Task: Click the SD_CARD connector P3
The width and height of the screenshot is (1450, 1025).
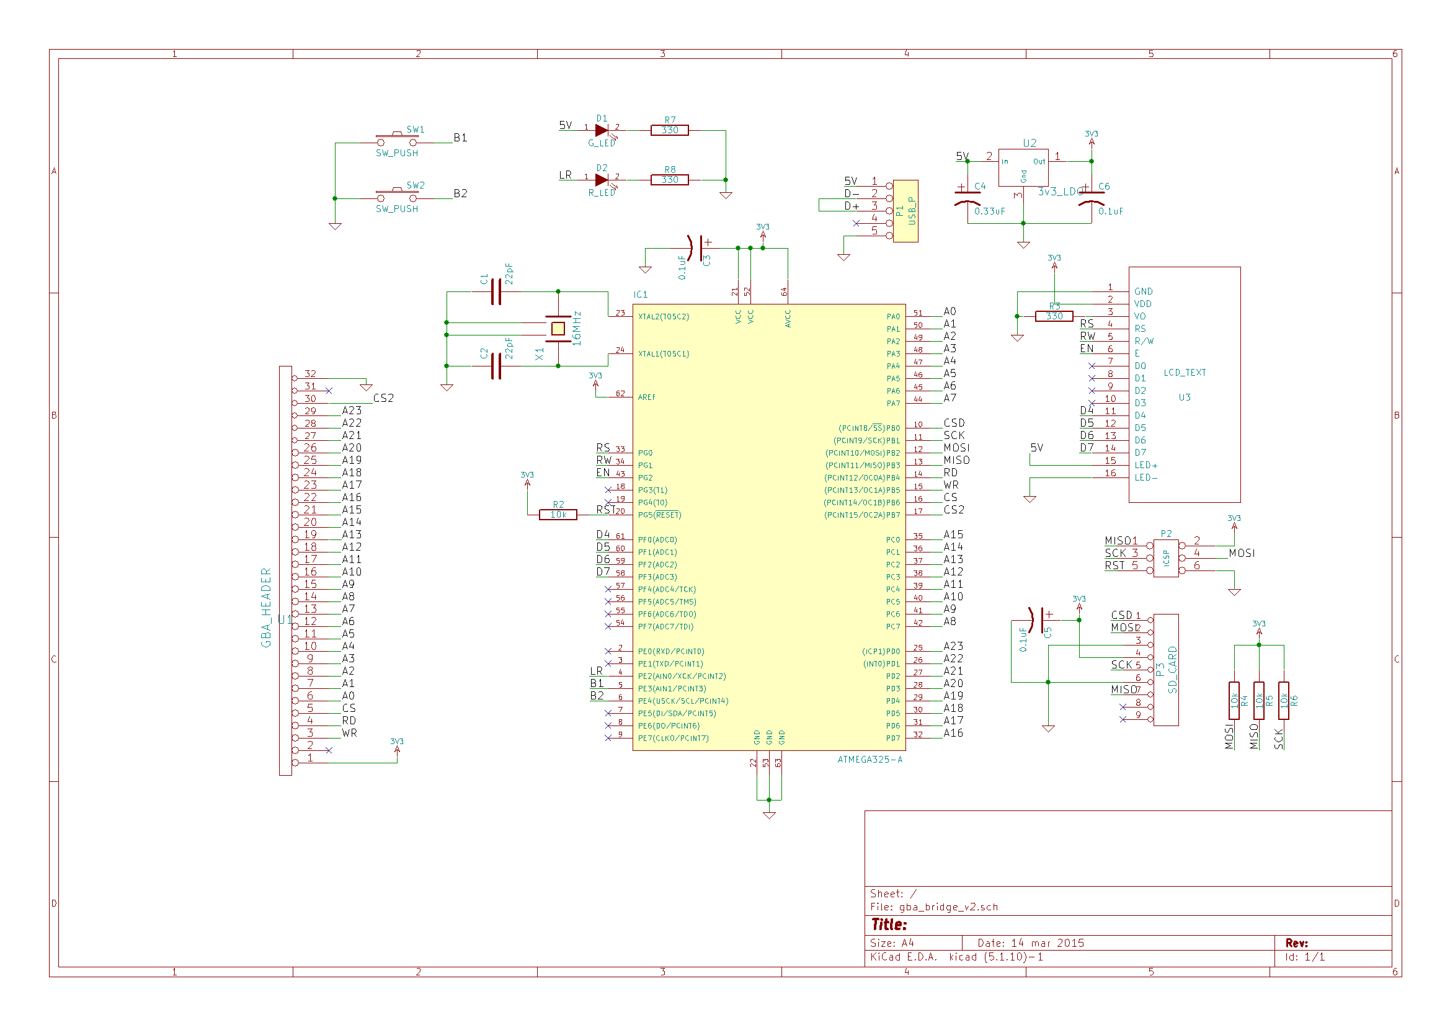Action: point(1166,670)
